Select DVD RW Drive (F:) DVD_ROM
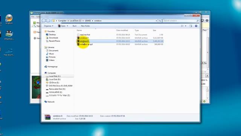241x136 pixels. click(x=61, y=86)
